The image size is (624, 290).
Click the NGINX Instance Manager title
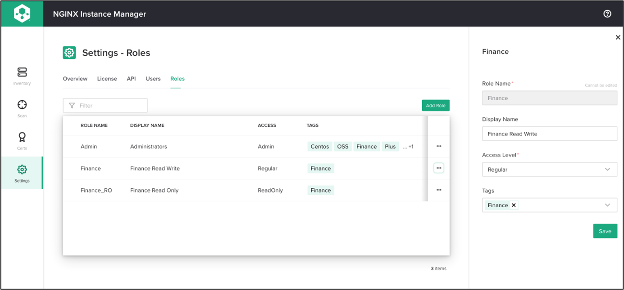100,14
